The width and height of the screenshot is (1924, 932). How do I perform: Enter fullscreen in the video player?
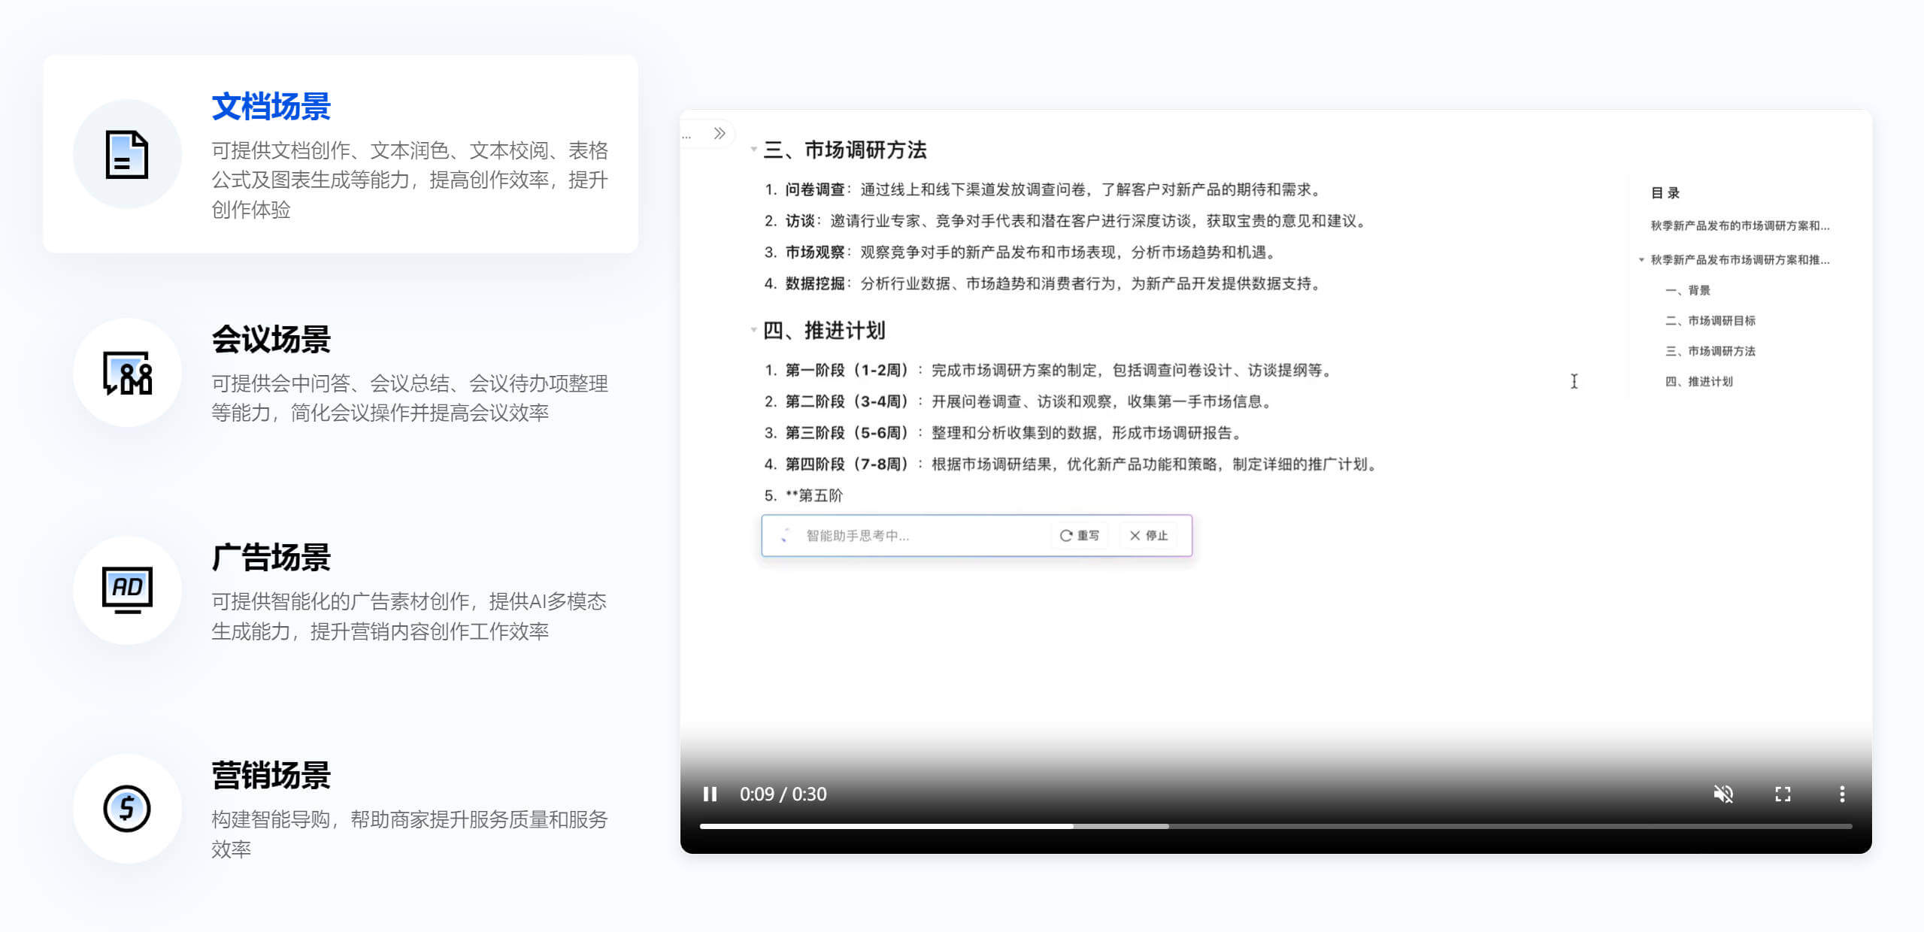pos(1783,794)
